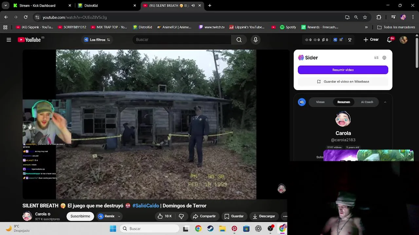Subscribe with the Suscribirme button
The width and height of the screenshot is (419, 235).
(x=80, y=216)
